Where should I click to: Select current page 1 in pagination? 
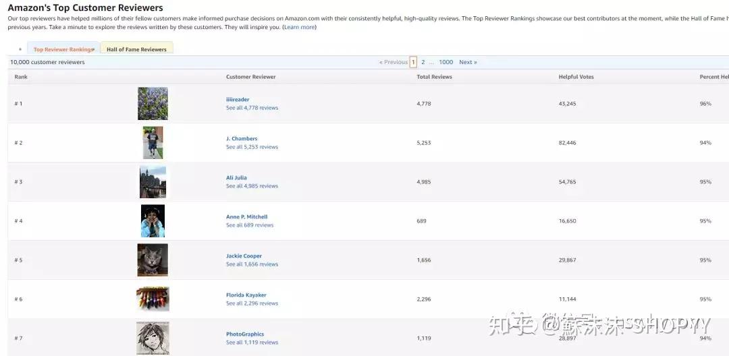pyautogui.click(x=413, y=62)
